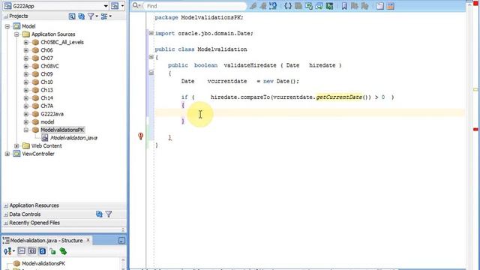The height and width of the screenshot is (270, 480).
Task: Select the Model project in the tree
Action: pyautogui.click(x=28, y=26)
